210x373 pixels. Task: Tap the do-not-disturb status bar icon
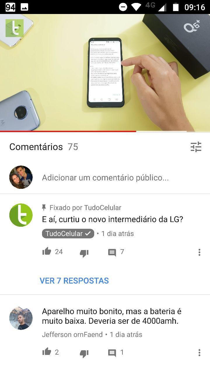123,7
